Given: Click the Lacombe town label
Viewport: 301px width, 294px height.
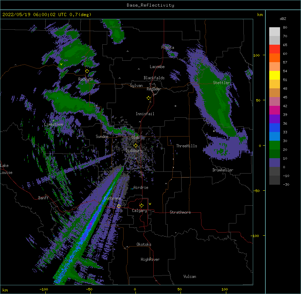Looking at the screenshot, I should 157,67.
